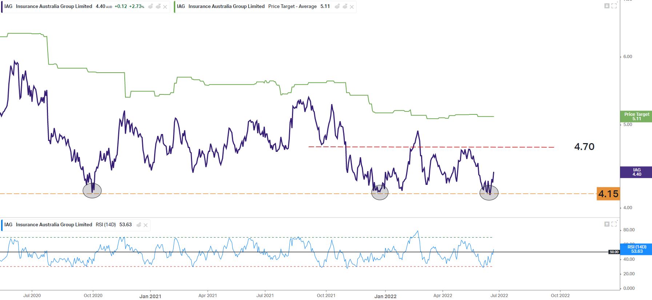Click the 5.00 price axis label
652x300 pixels.
pos(628,125)
